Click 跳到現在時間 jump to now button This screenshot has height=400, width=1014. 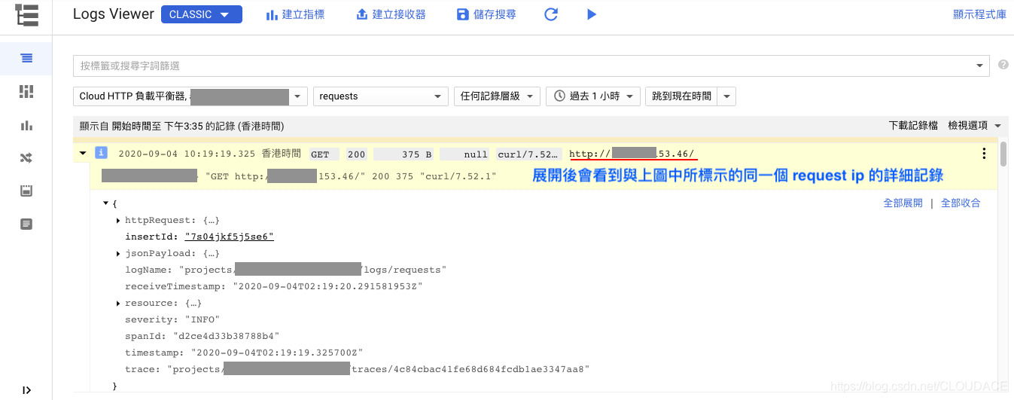(x=681, y=96)
